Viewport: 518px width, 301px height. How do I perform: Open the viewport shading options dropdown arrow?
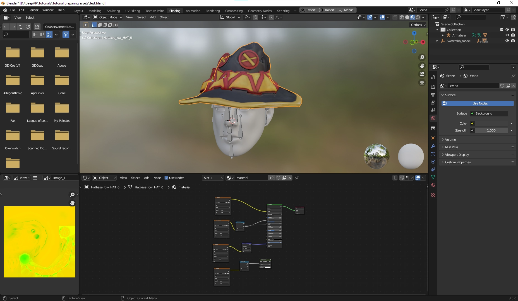tap(423, 17)
